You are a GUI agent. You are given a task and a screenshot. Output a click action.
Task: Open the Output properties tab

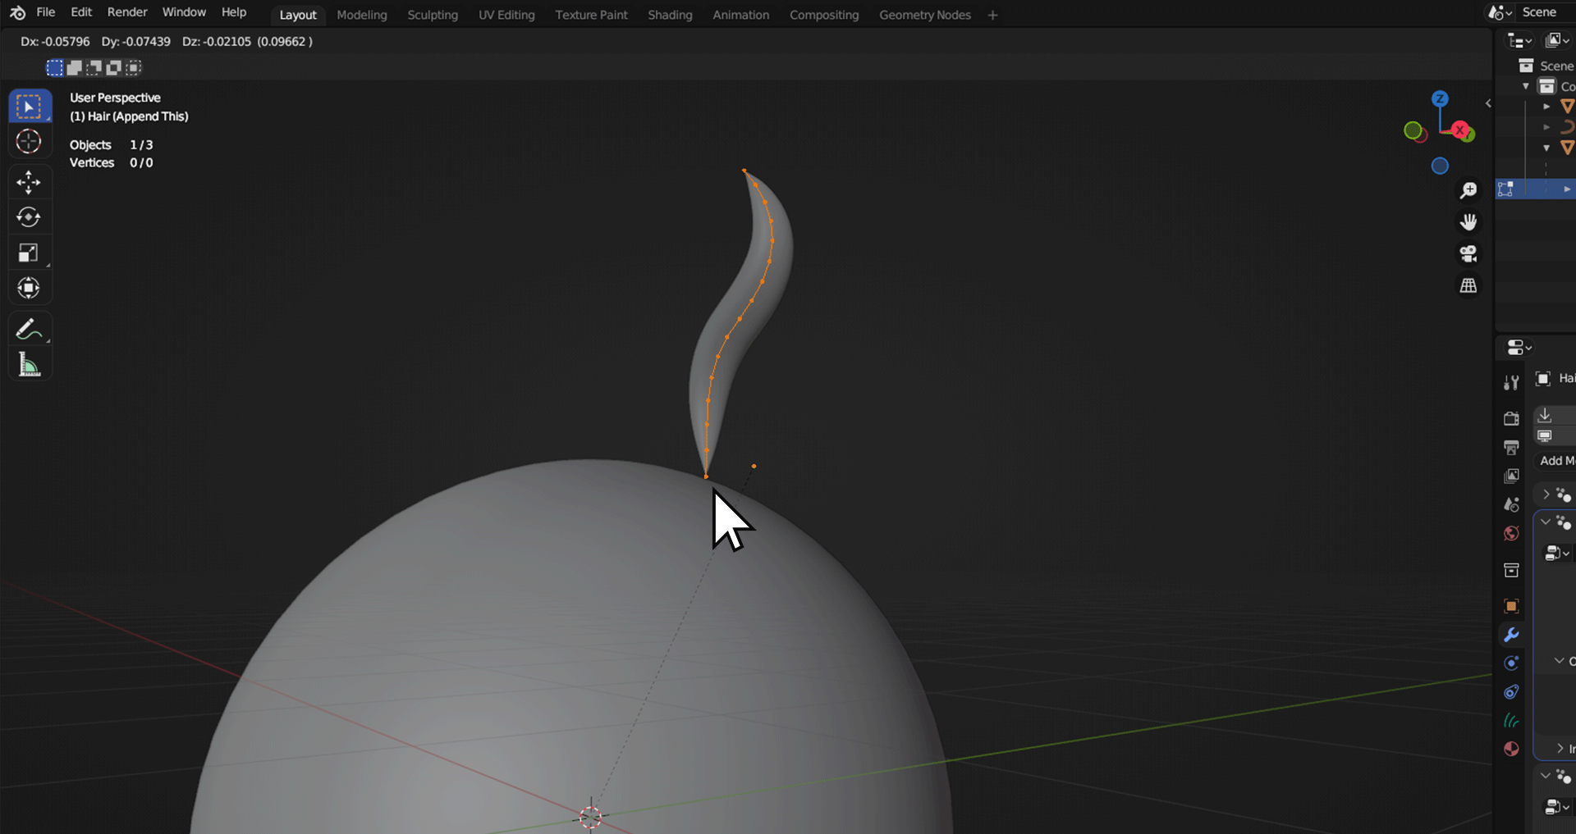(1511, 448)
